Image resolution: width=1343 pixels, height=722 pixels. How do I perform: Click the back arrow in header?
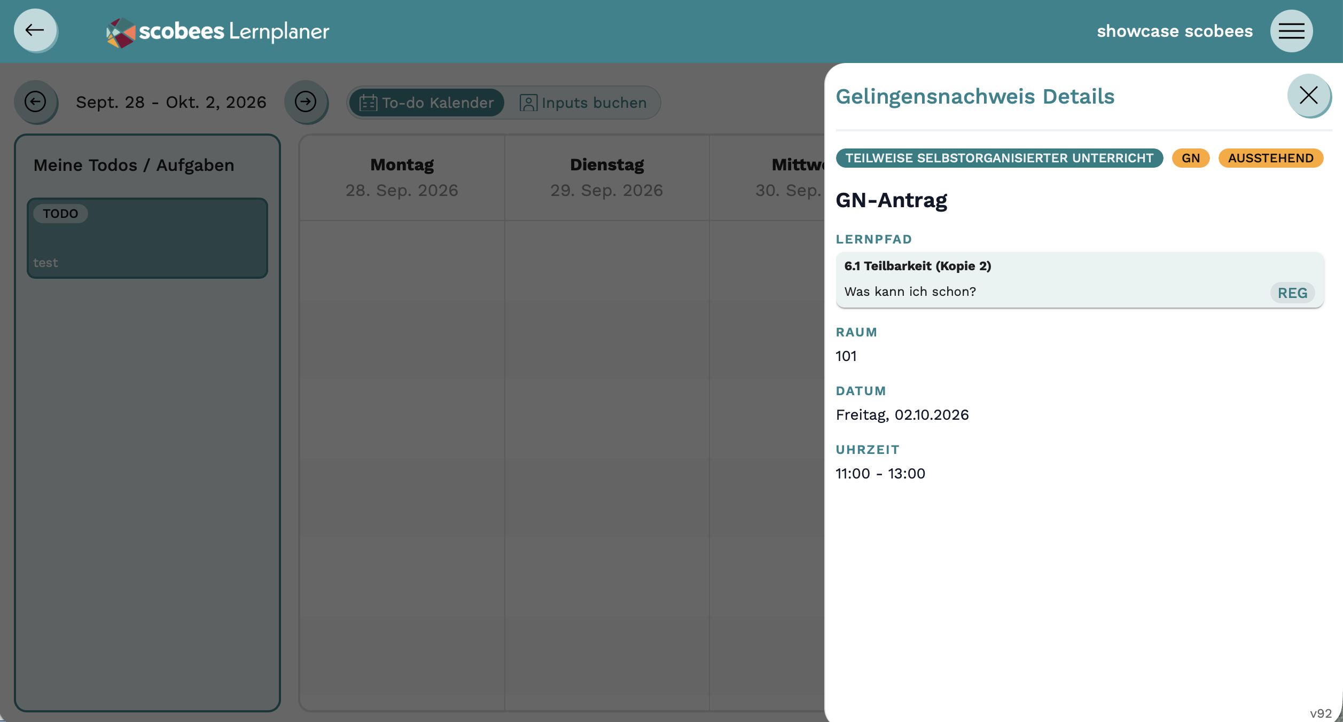pyautogui.click(x=35, y=30)
